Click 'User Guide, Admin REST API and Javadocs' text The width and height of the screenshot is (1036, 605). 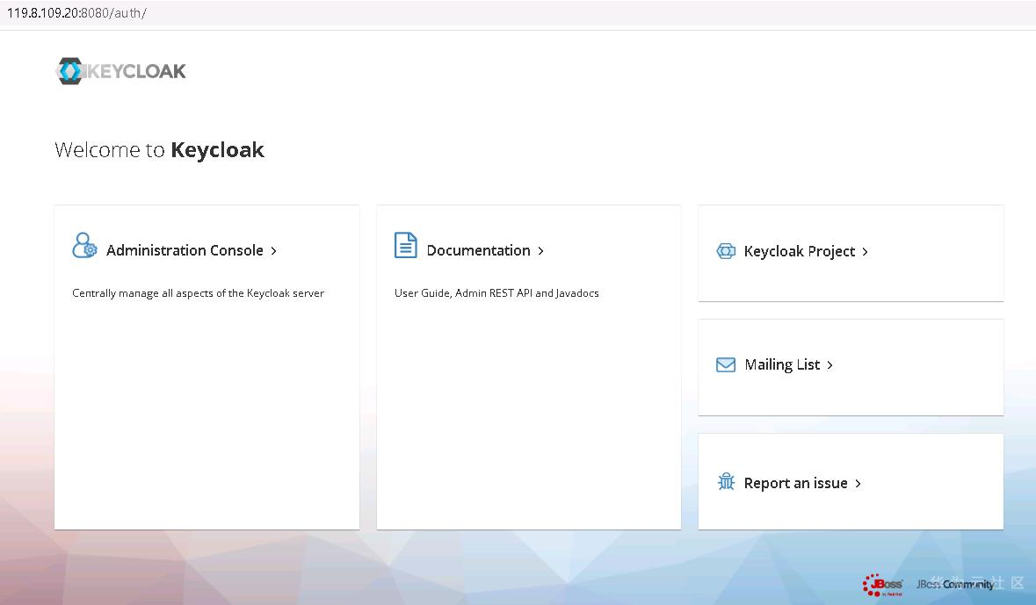pos(496,292)
